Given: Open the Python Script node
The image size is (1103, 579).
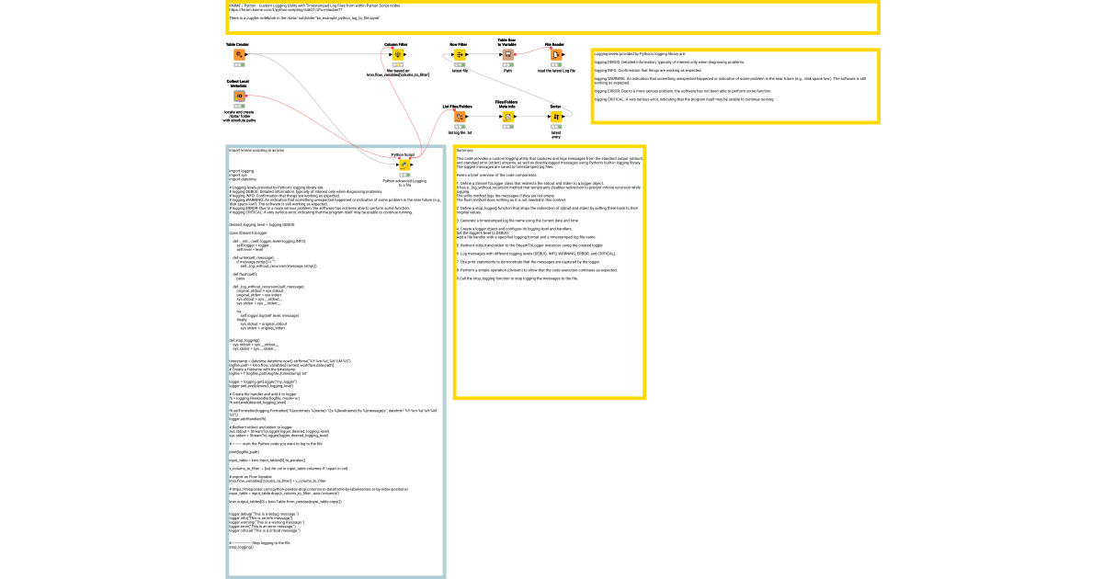Looking at the screenshot, I should point(404,165).
